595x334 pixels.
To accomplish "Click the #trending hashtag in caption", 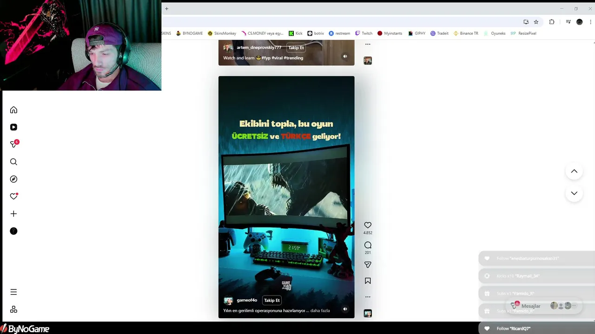I will [x=293, y=58].
